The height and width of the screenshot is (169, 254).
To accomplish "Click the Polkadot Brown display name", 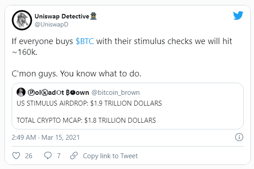I will coord(58,93).
